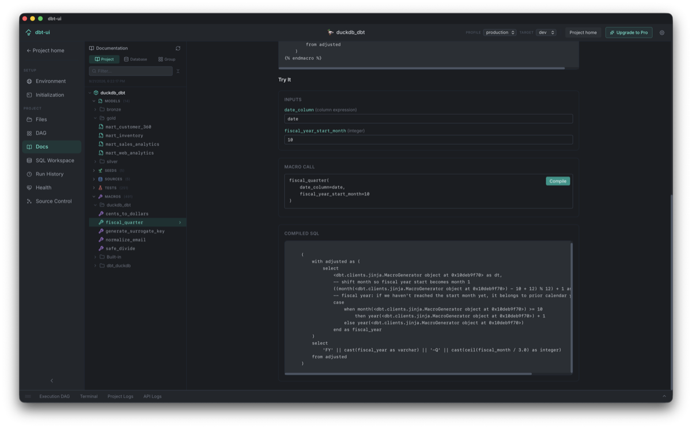Expand the bronze folder
The image size is (692, 428).
coord(96,110)
